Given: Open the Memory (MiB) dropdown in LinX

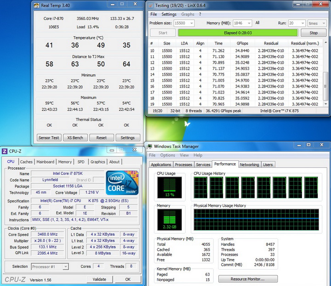Looking at the screenshot, I should 249,23.
